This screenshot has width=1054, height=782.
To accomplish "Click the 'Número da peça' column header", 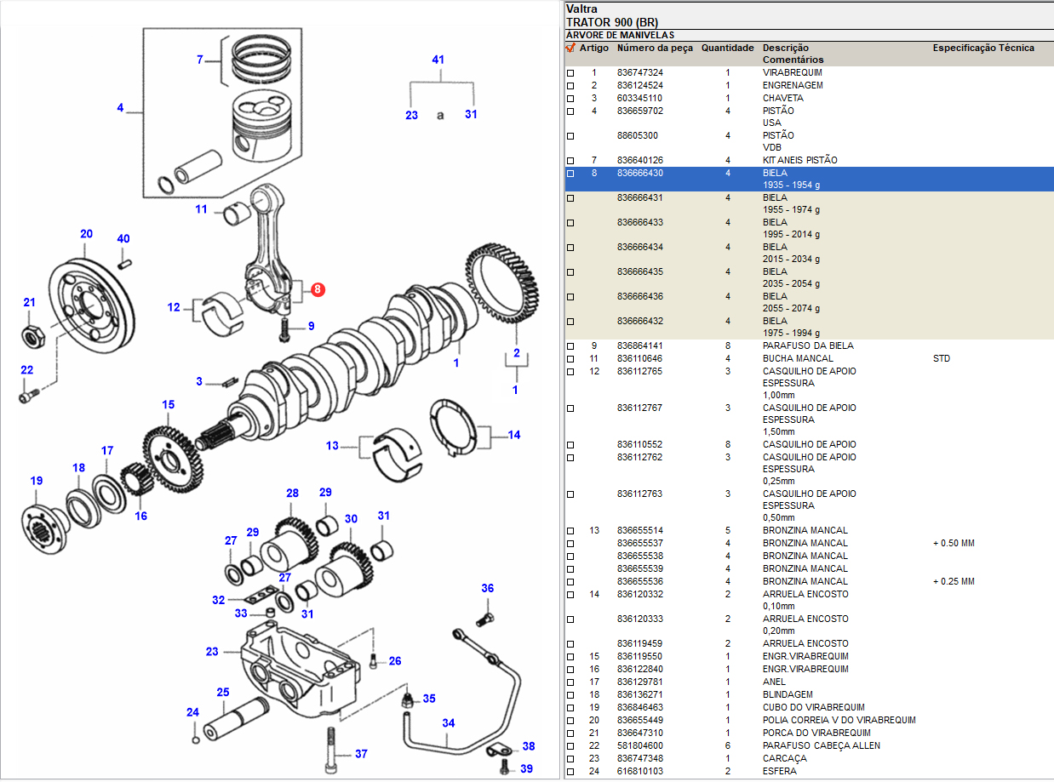I will [655, 49].
